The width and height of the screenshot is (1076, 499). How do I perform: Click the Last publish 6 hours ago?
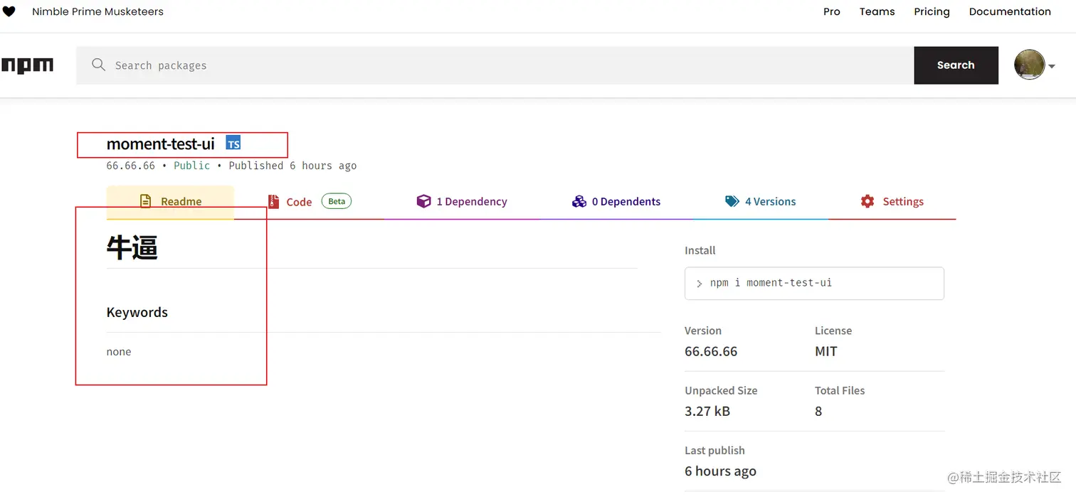pyautogui.click(x=720, y=471)
